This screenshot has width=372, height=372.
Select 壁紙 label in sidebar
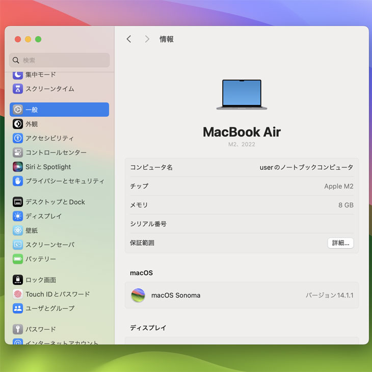(32, 230)
